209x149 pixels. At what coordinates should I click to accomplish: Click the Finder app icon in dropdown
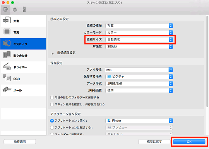click(109, 120)
